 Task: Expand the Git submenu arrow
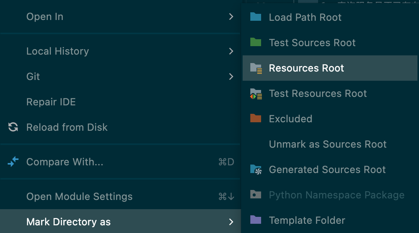pyautogui.click(x=231, y=77)
